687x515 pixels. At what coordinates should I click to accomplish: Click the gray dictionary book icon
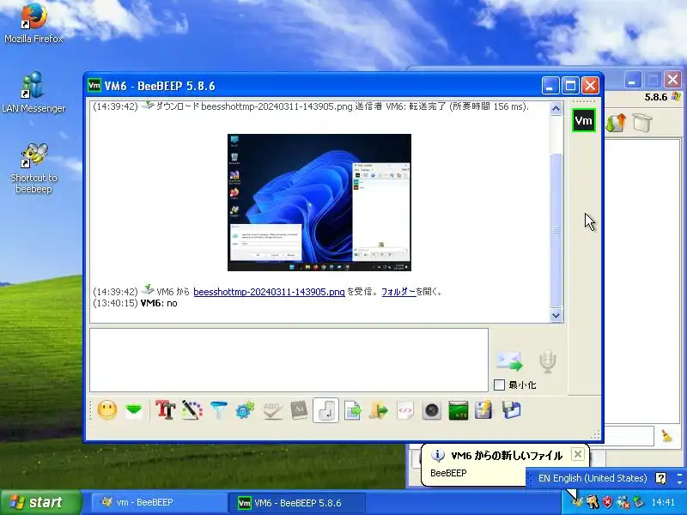click(x=299, y=411)
